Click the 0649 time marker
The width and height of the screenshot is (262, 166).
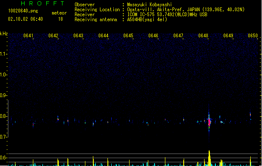point(228,36)
